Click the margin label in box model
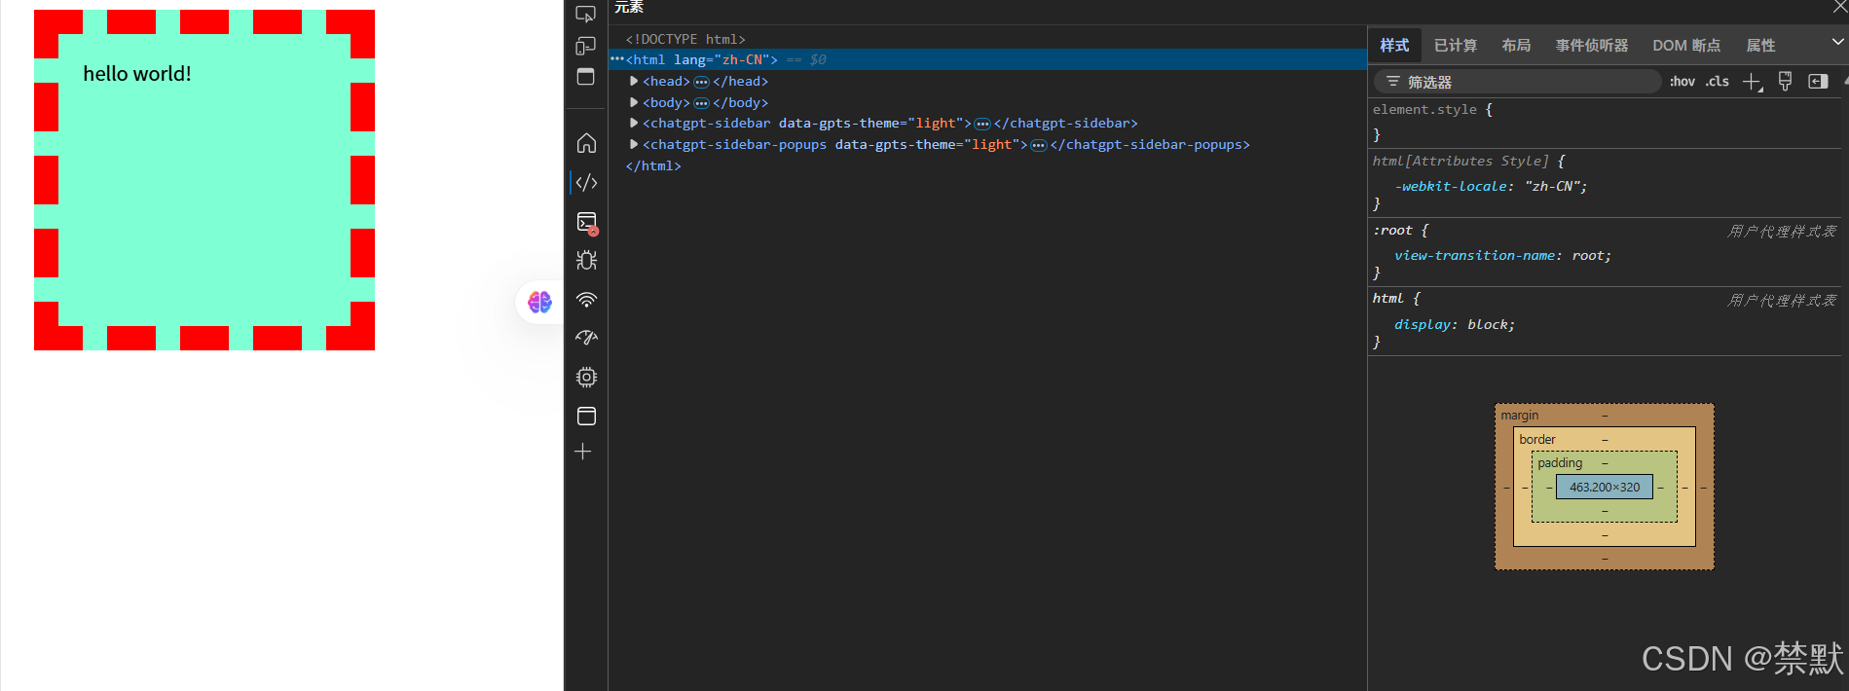 (1519, 415)
